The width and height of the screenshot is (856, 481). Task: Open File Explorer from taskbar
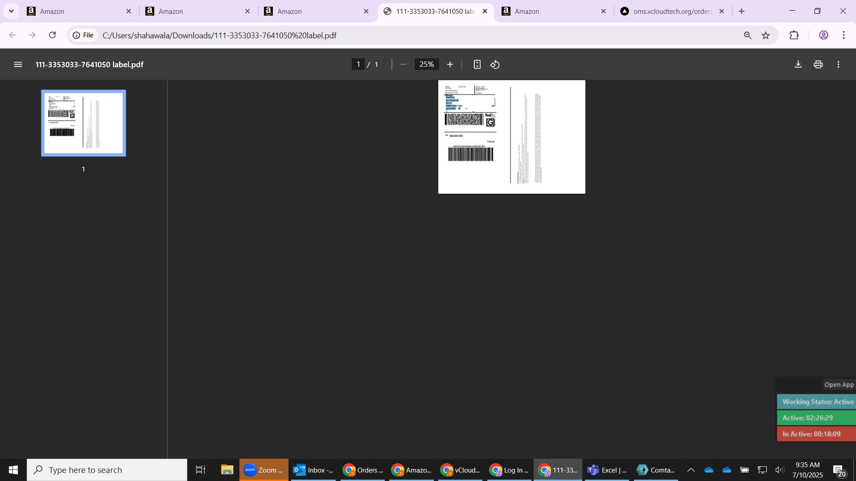click(x=227, y=470)
